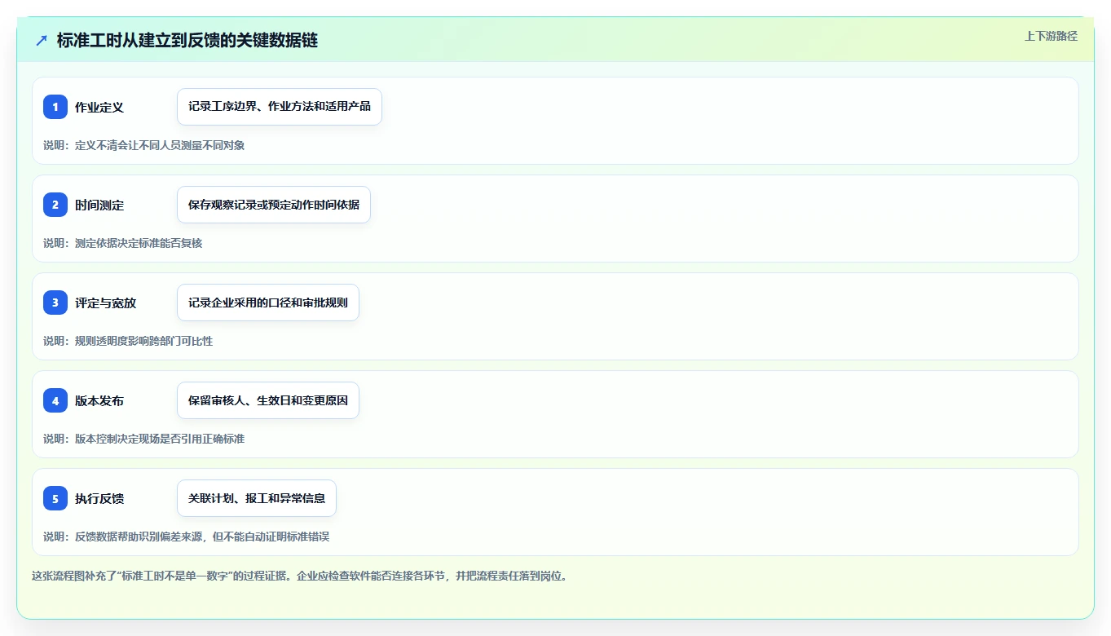The height and width of the screenshot is (636, 1111).
Task: Select the 关联计划、报工和异常信息 box
Action: [257, 498]
